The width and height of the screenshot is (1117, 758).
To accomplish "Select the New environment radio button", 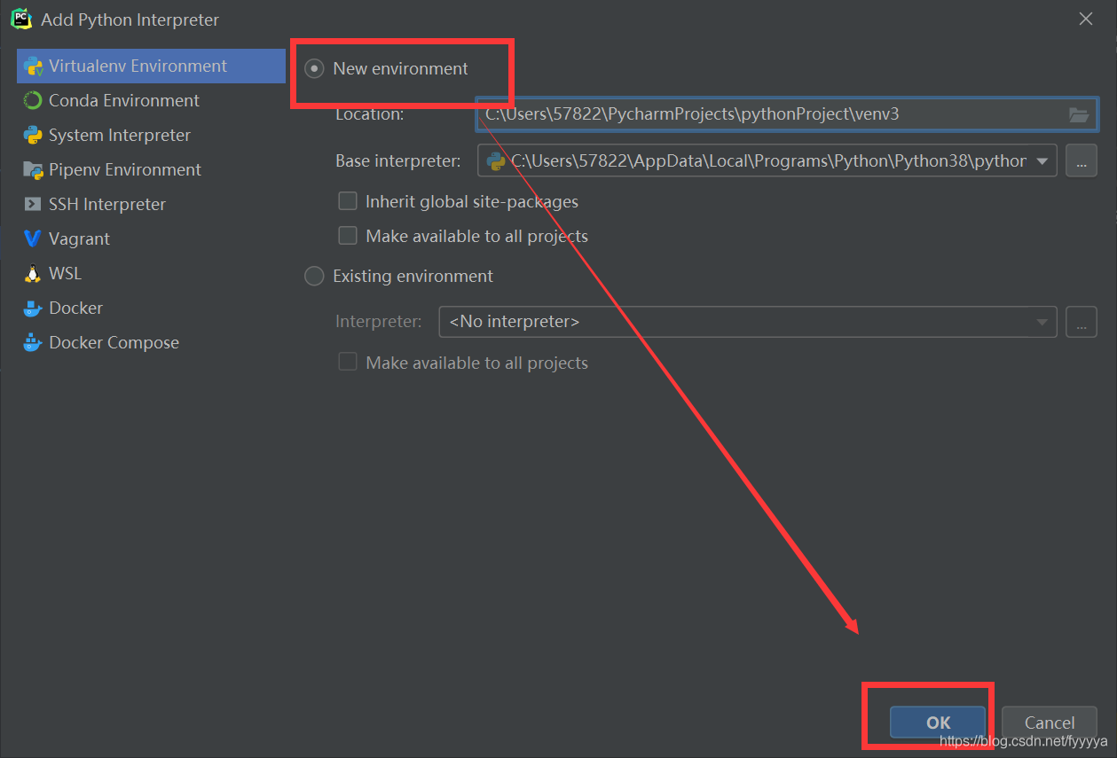I will [x=314, y=68].
